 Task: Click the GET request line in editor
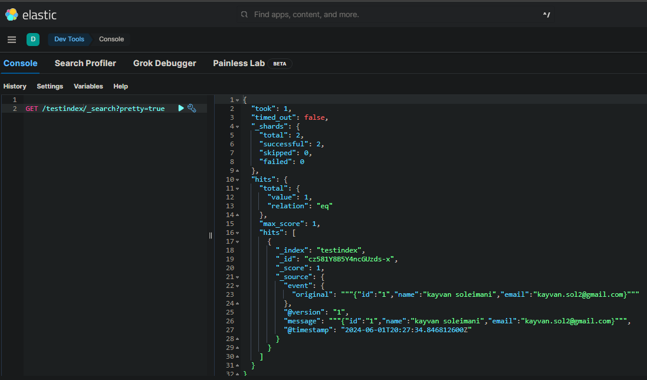pyautogui.click(x=96, y=109)
